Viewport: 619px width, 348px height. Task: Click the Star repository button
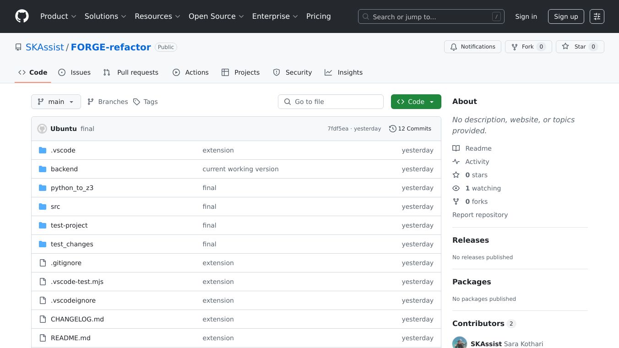tap(580, 47)
